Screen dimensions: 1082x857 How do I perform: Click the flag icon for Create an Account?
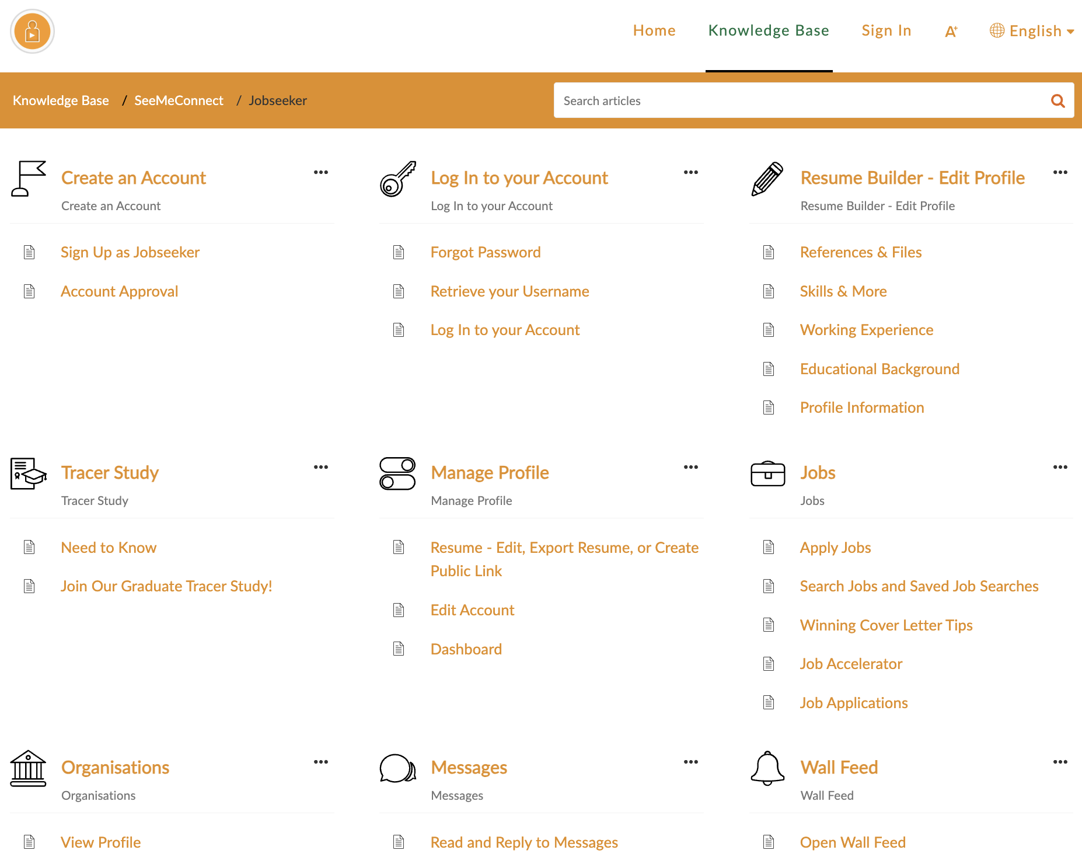pyautogui.click(x=29, y=179)
